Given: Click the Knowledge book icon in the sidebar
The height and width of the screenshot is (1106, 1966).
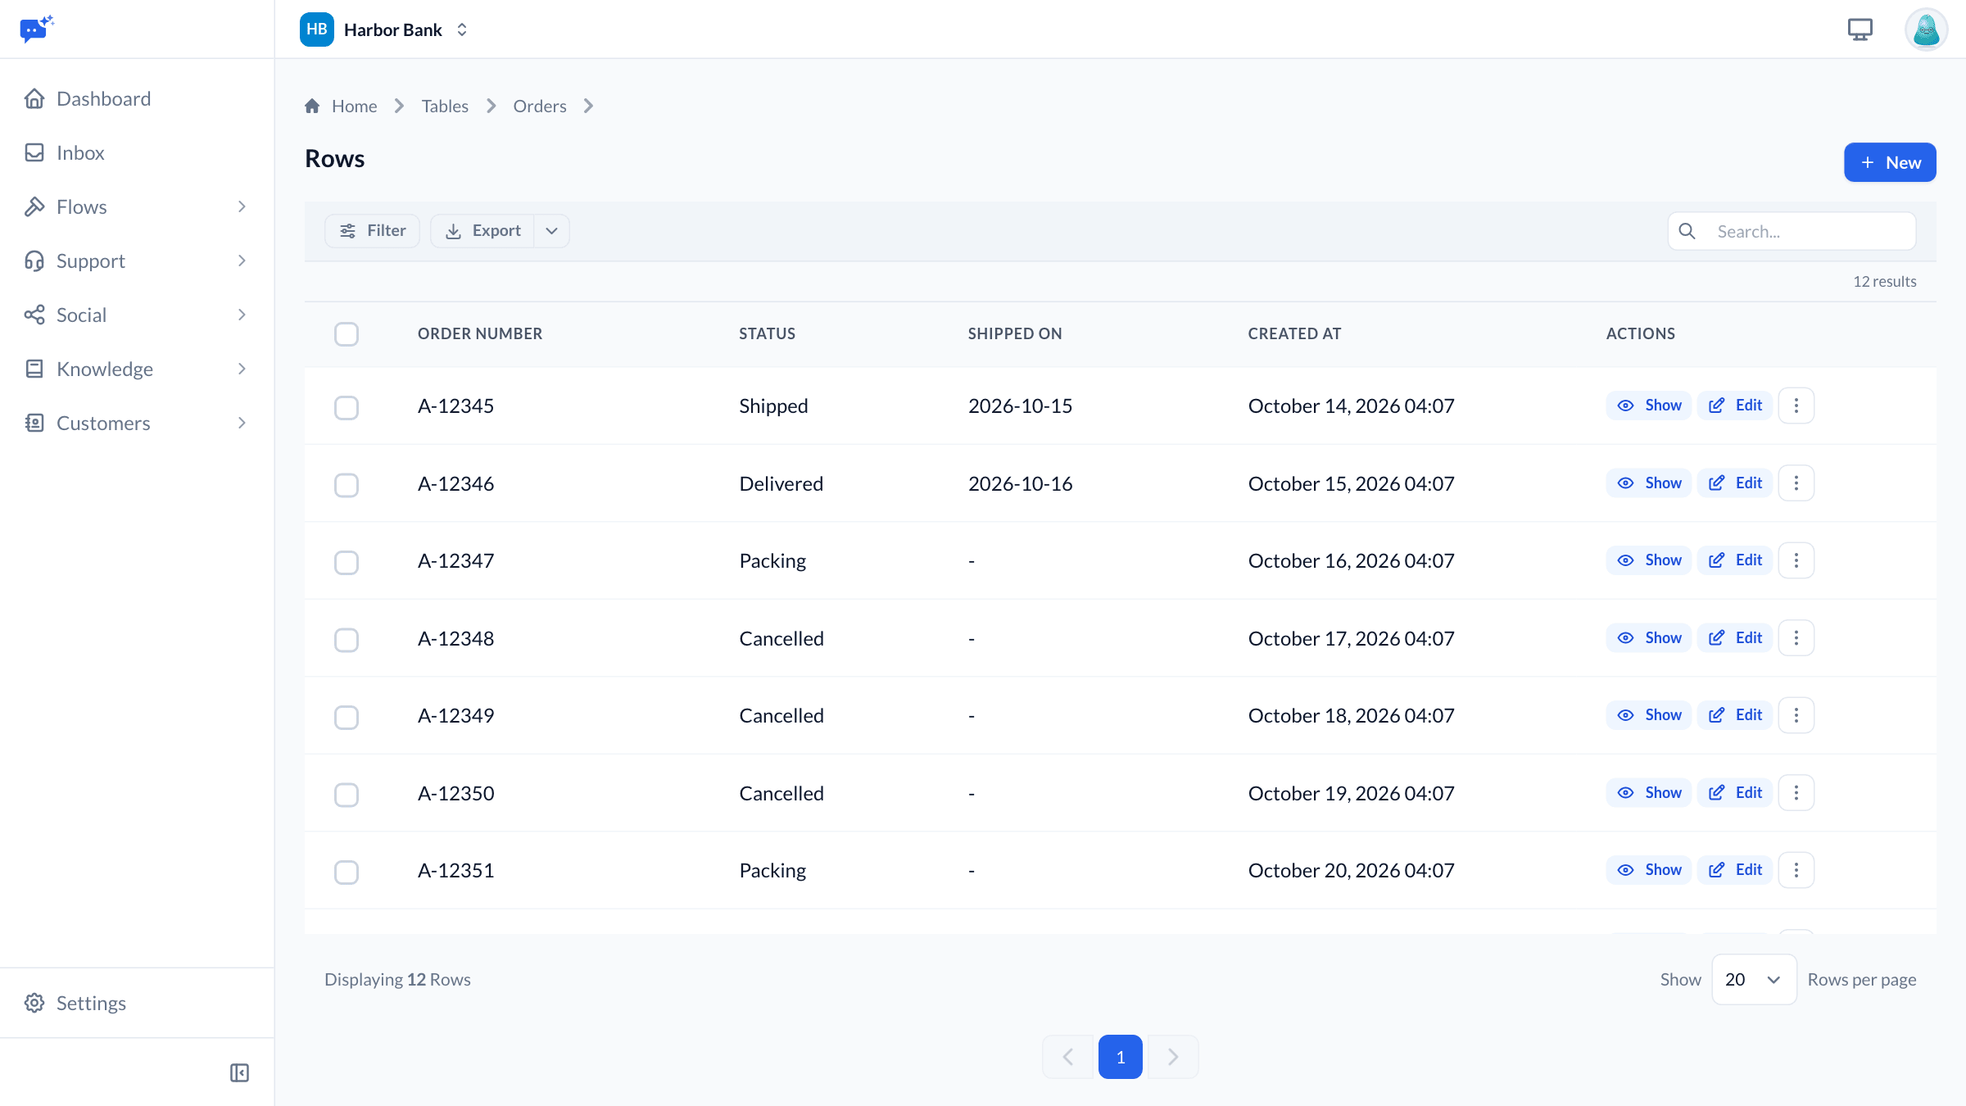Looking at the screenshot, I should pyautogui.click(x=34, y=369).
